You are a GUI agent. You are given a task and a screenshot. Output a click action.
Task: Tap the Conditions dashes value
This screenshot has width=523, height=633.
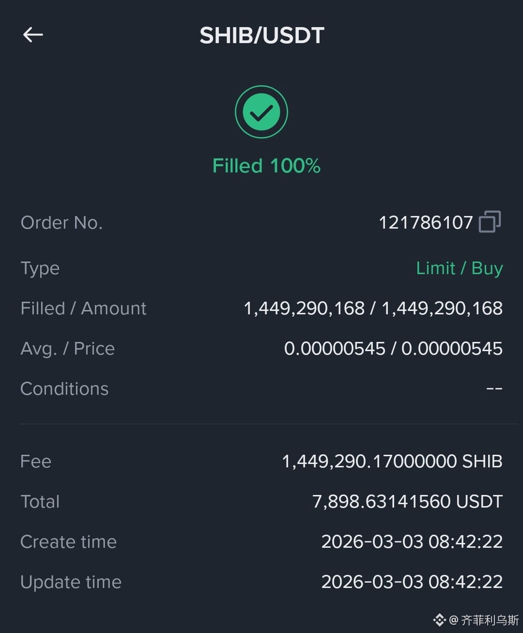494,388
